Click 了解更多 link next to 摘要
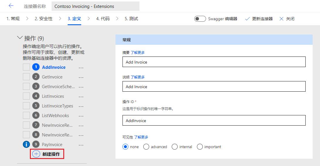The image size is (320, 166). (x=137, y=53)
